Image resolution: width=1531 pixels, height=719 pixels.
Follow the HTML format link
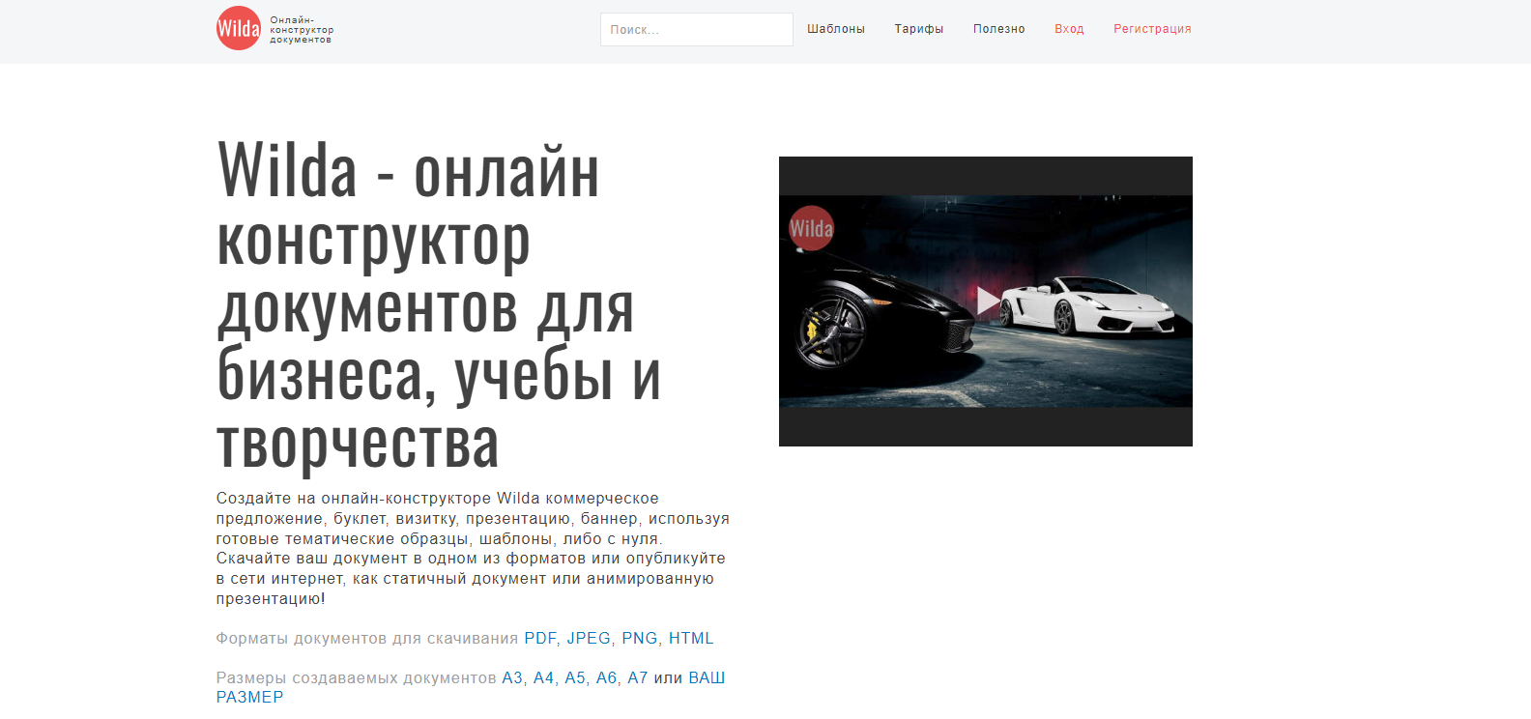coord(691,638)
